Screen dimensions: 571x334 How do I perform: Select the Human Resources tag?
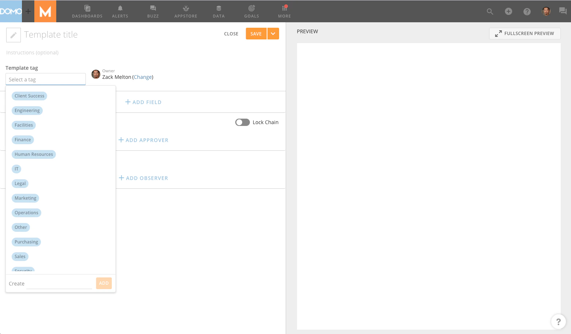tap(34, 154)
